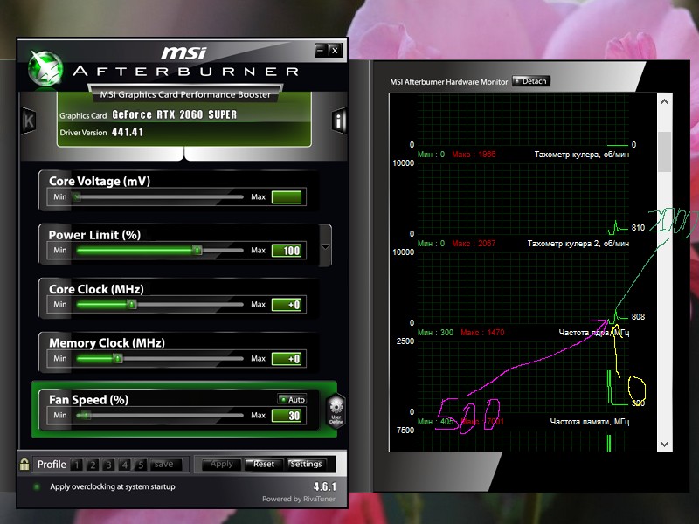Click the Power Limit slider handle
This screenshot has height=524, width=699.
click(197, 250)
